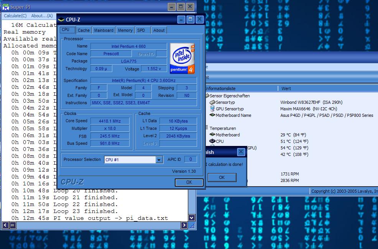This screenshot has width=378, height=249.
Task: Select Winbond W83627EHF sensor value
Action: point(311,102)
